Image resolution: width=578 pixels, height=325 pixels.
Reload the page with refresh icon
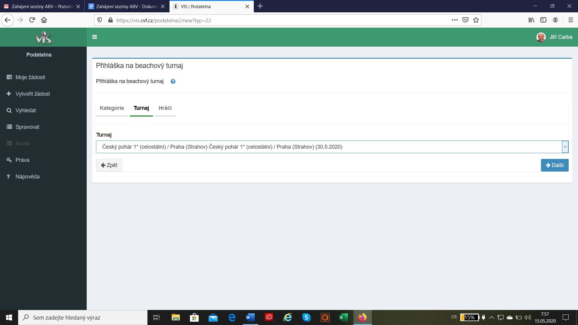coord(32,20)
